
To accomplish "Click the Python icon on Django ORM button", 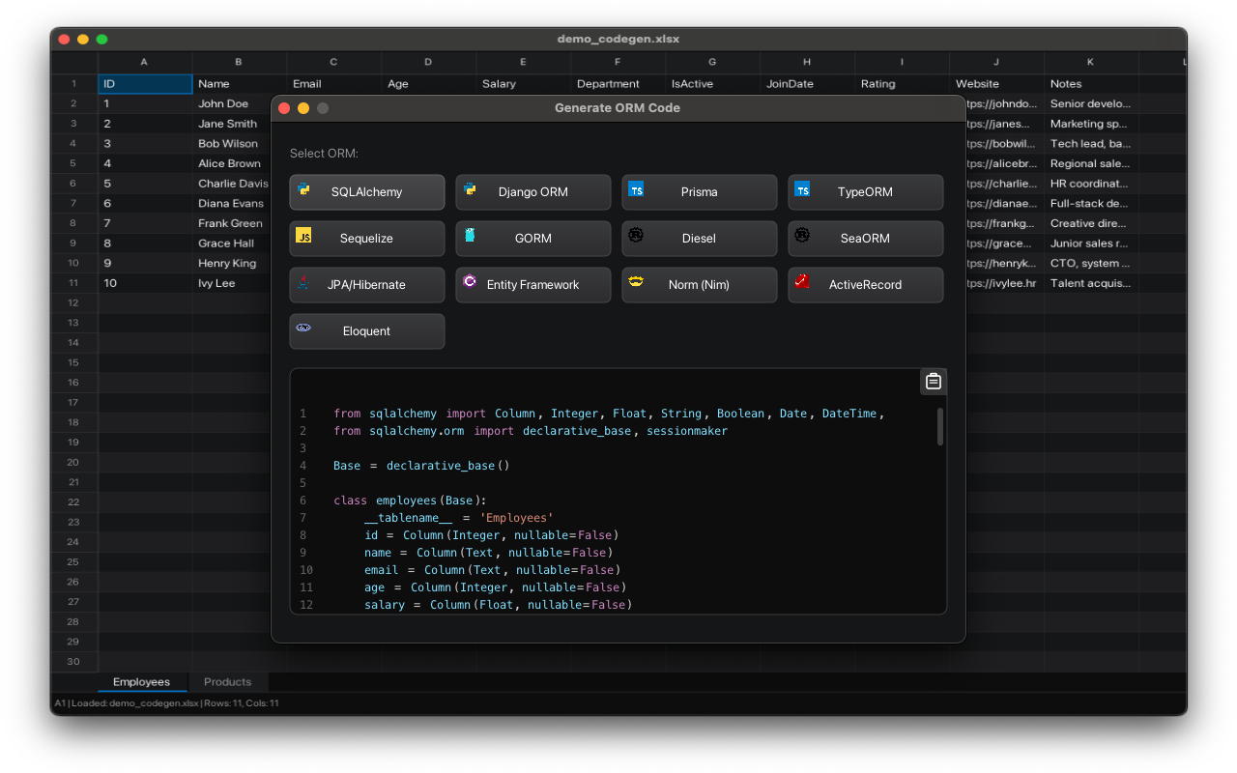I will pos(470,189).
